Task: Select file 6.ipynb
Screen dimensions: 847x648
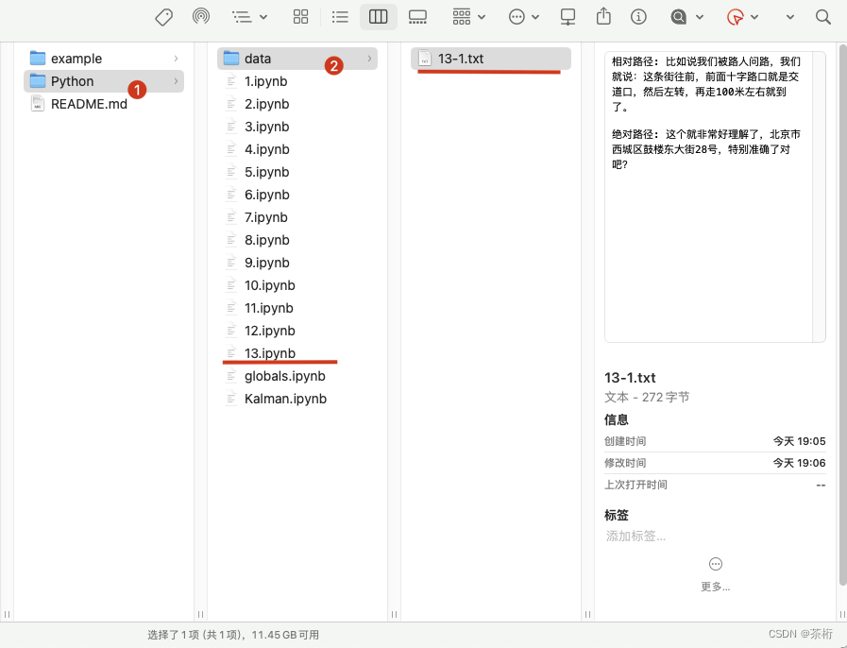Action: point(297,195)
